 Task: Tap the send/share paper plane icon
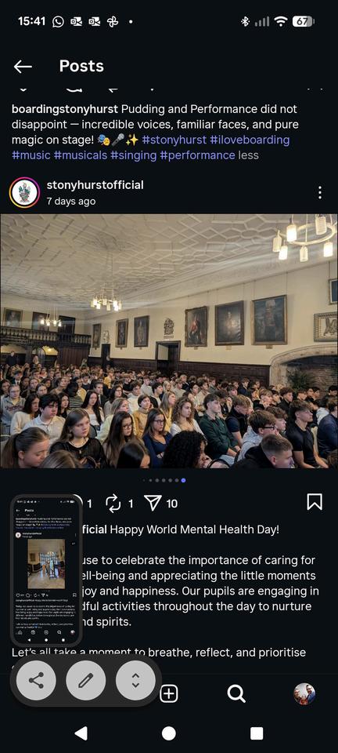(152, 502)
